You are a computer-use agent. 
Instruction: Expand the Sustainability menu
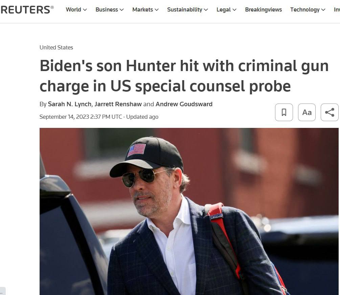point(187,9)
